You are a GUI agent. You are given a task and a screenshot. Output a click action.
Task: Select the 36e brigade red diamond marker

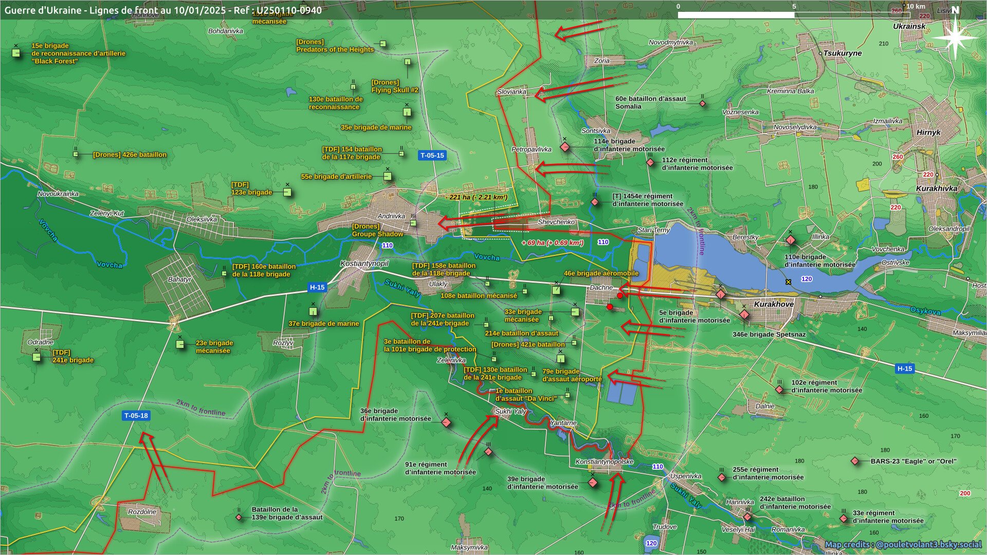tap(446, 422)
